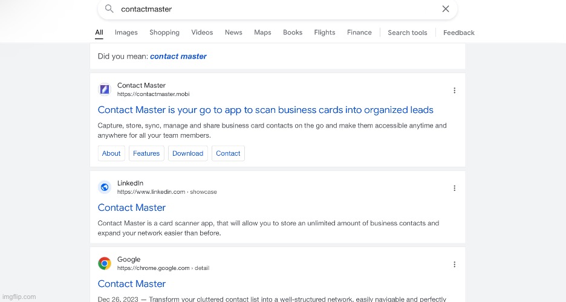Open options menu for contactmaster.mobi result

454,91
